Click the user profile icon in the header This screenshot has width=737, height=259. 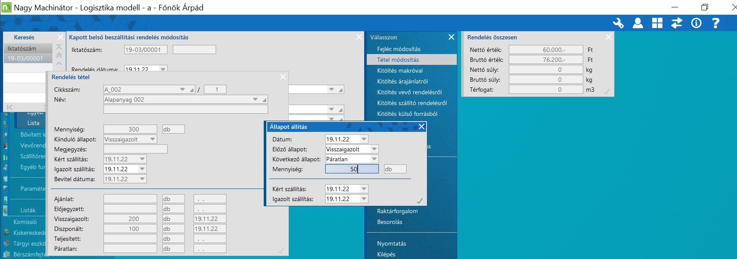(x=638, y=23)
